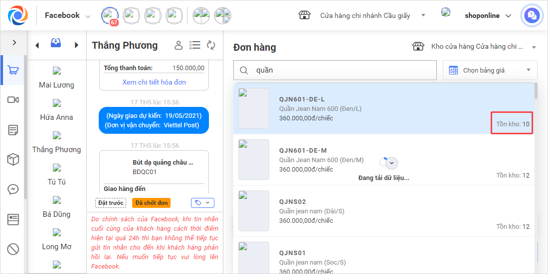Open the shoponline account dropdown
This screenshot has width=548, height=274.
tap(488, 16)
